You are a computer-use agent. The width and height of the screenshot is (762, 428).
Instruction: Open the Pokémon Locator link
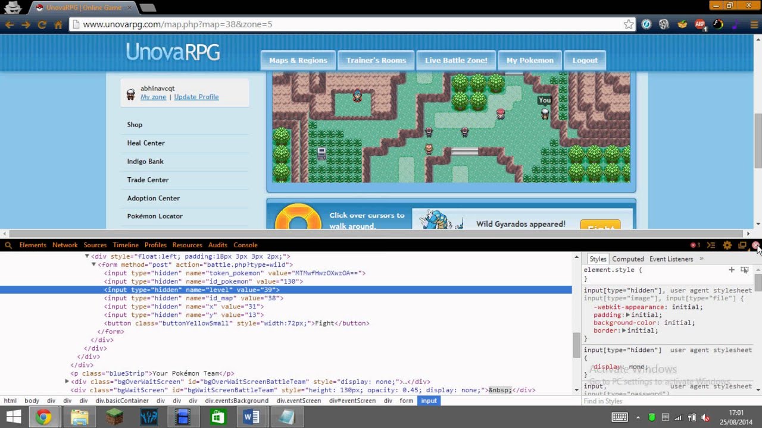tap(155, 216)
